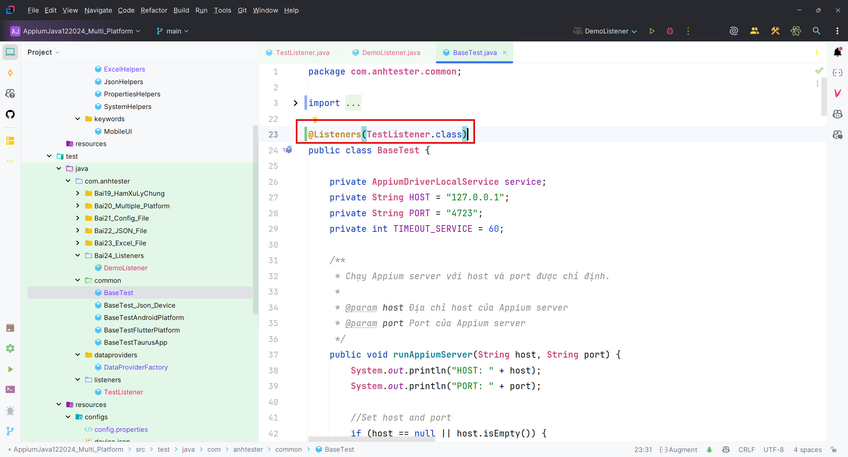
Task: Click the Augment status bar widget
Action: point(678,449)
